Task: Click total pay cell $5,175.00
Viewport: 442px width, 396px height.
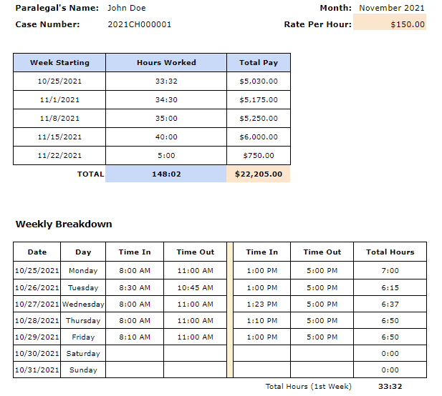Action: pyautogui.click(x=259, y=100)
